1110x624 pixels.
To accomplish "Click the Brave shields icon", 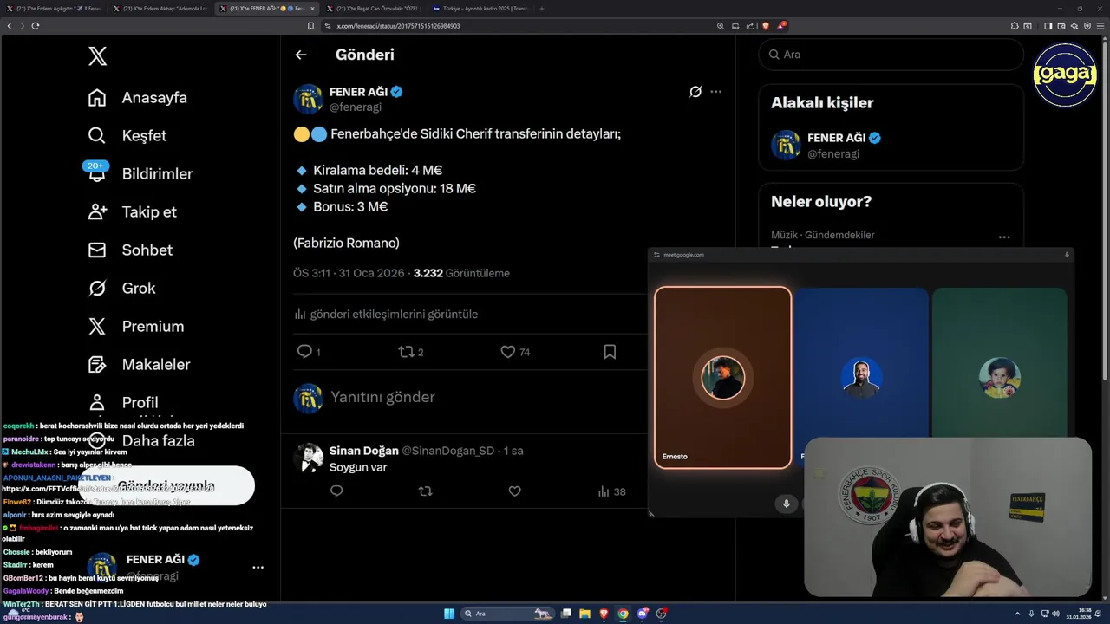I will pos(765,26).
